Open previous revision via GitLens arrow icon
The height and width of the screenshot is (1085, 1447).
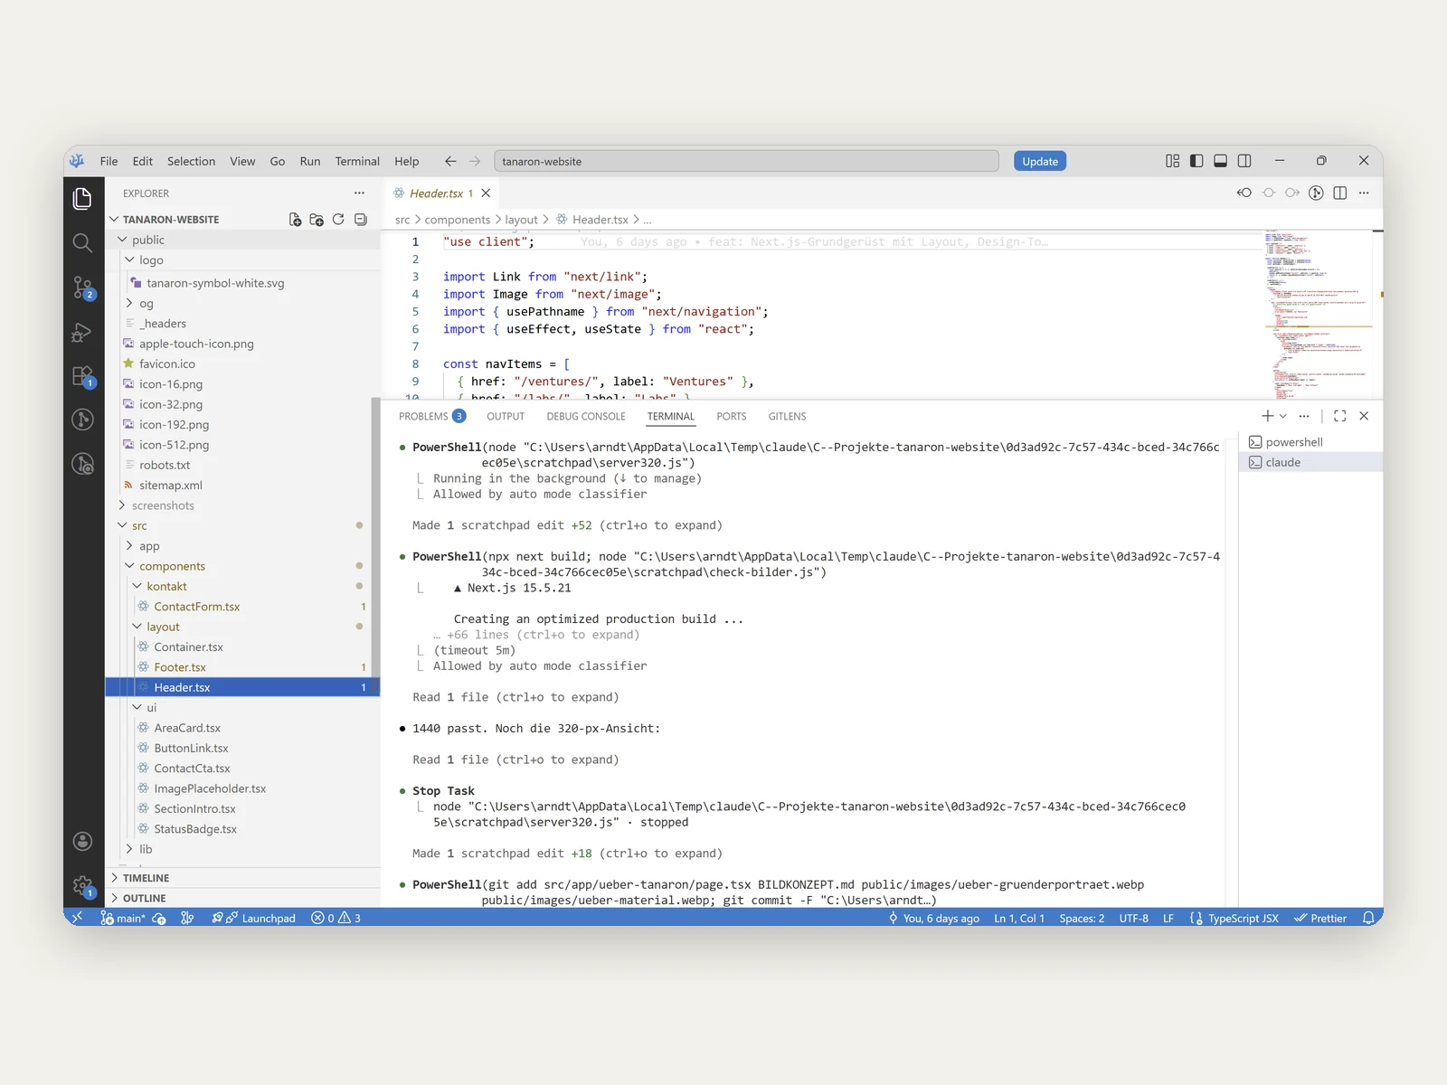tap(1244, 193)
